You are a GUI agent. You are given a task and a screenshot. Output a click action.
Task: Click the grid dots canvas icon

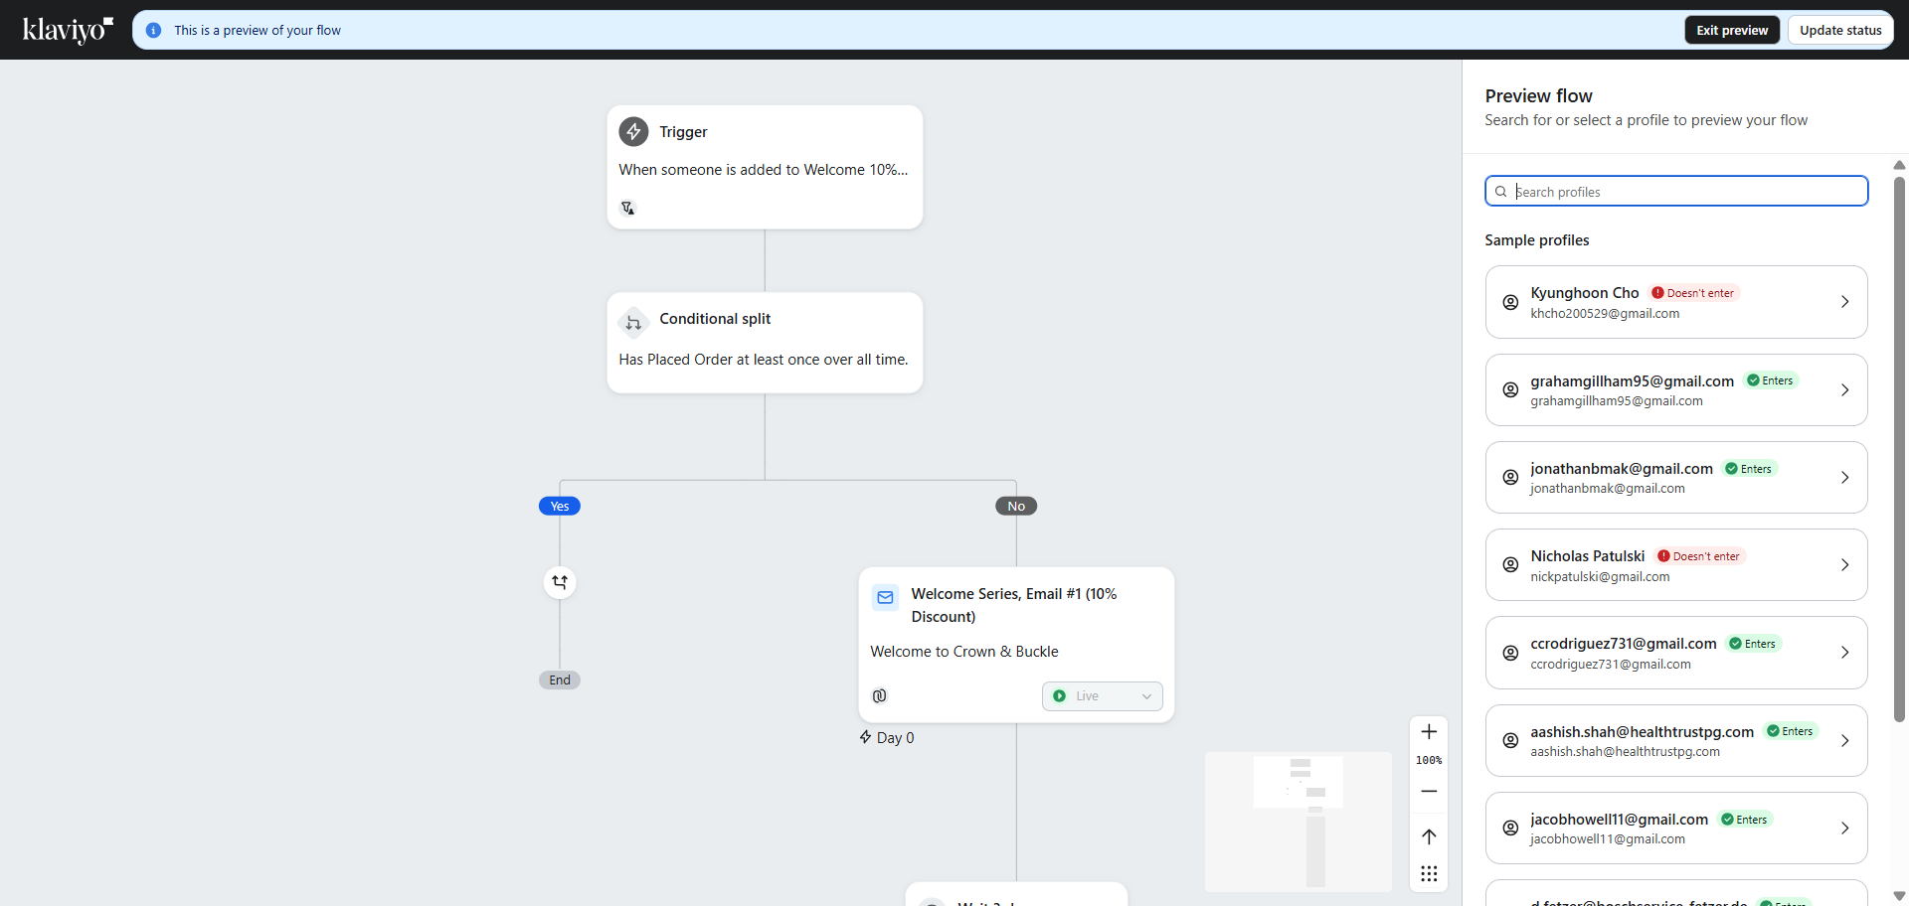pyautogui.click(x=1429, y=874)
